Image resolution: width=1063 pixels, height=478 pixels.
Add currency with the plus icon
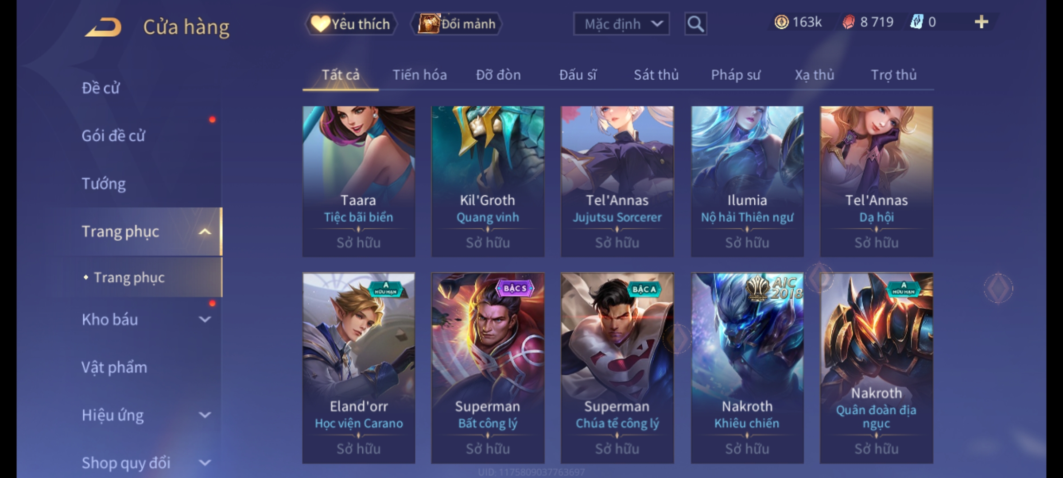coord(982,22)
